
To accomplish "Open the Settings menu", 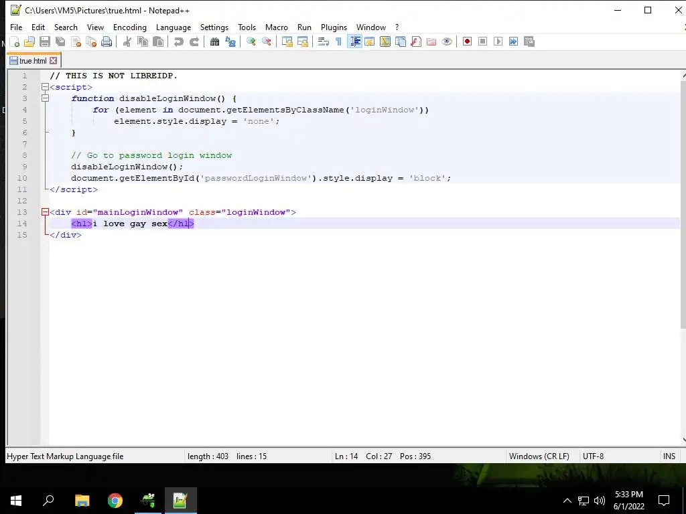I will click(214, 27).
